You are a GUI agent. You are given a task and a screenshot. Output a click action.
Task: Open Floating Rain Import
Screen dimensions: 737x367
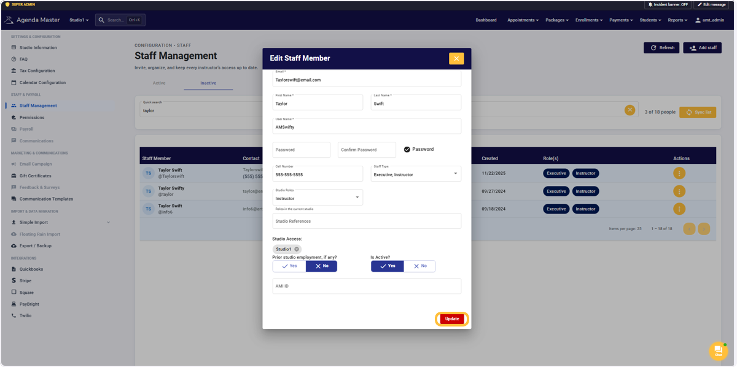40,234
